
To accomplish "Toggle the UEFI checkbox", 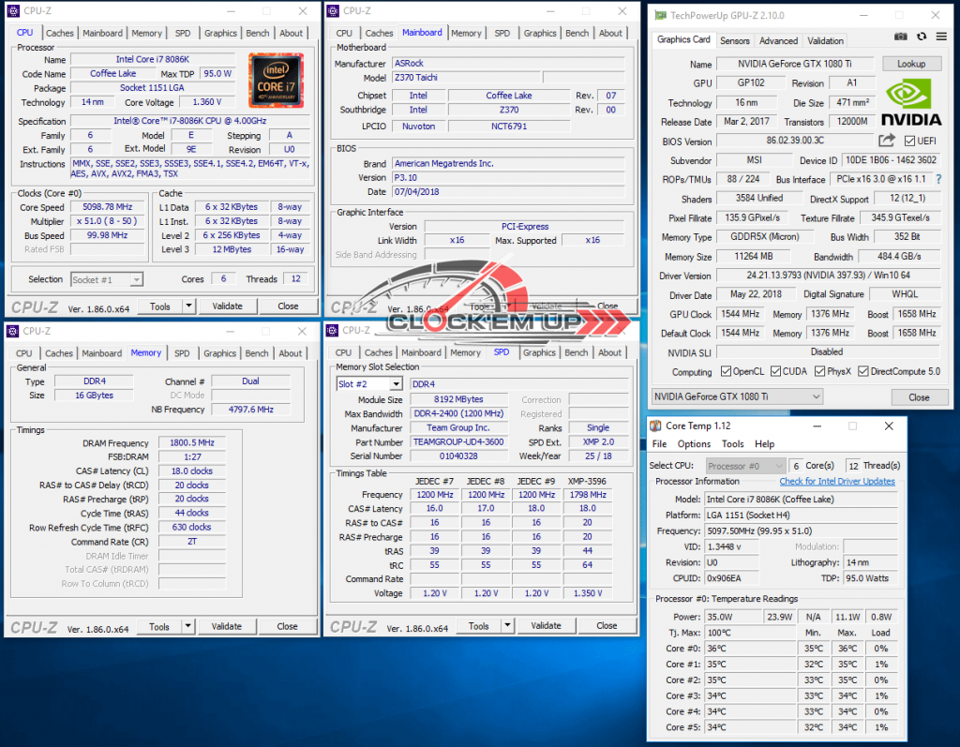I will point(909,142).
